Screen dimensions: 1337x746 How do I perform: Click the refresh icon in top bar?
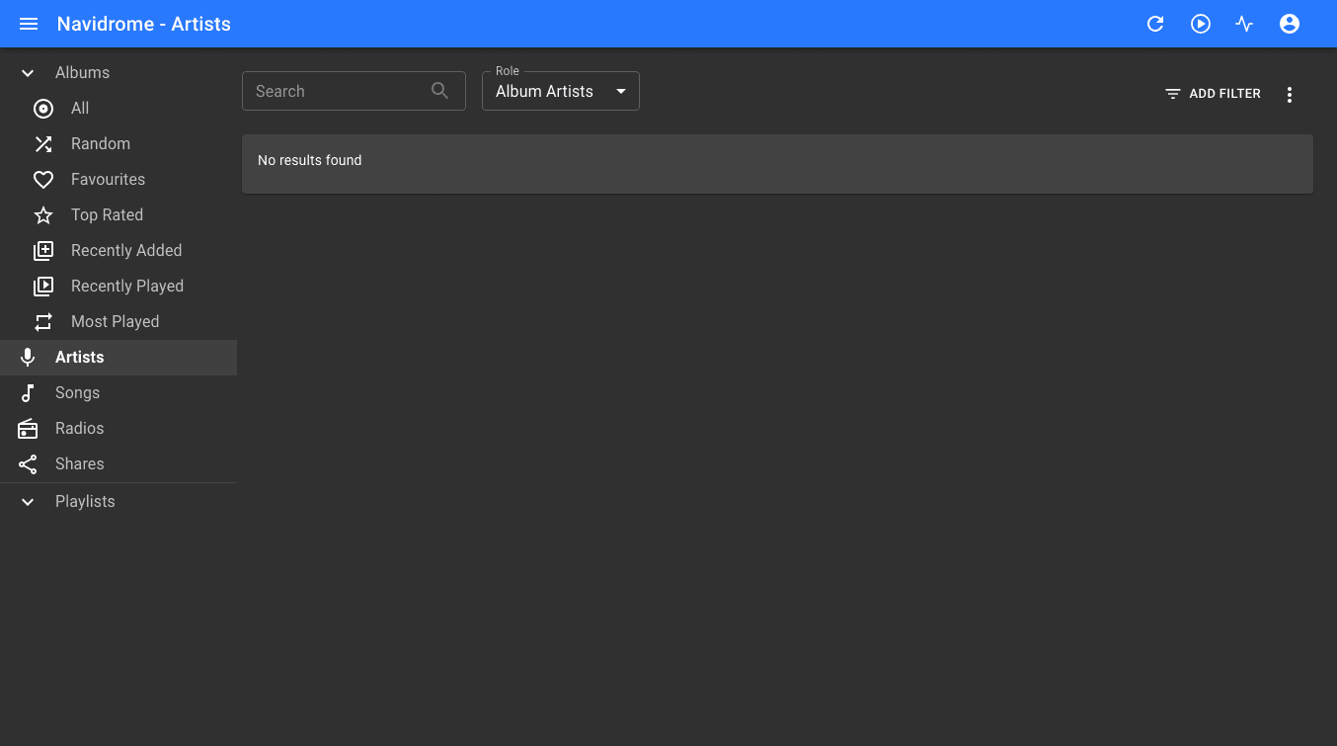point(1155,24)
